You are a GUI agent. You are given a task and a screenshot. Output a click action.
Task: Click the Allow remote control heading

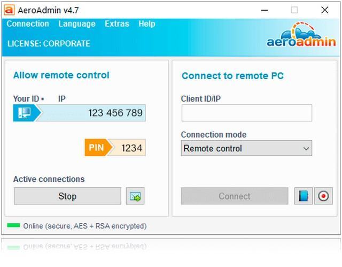click(61, 75)
